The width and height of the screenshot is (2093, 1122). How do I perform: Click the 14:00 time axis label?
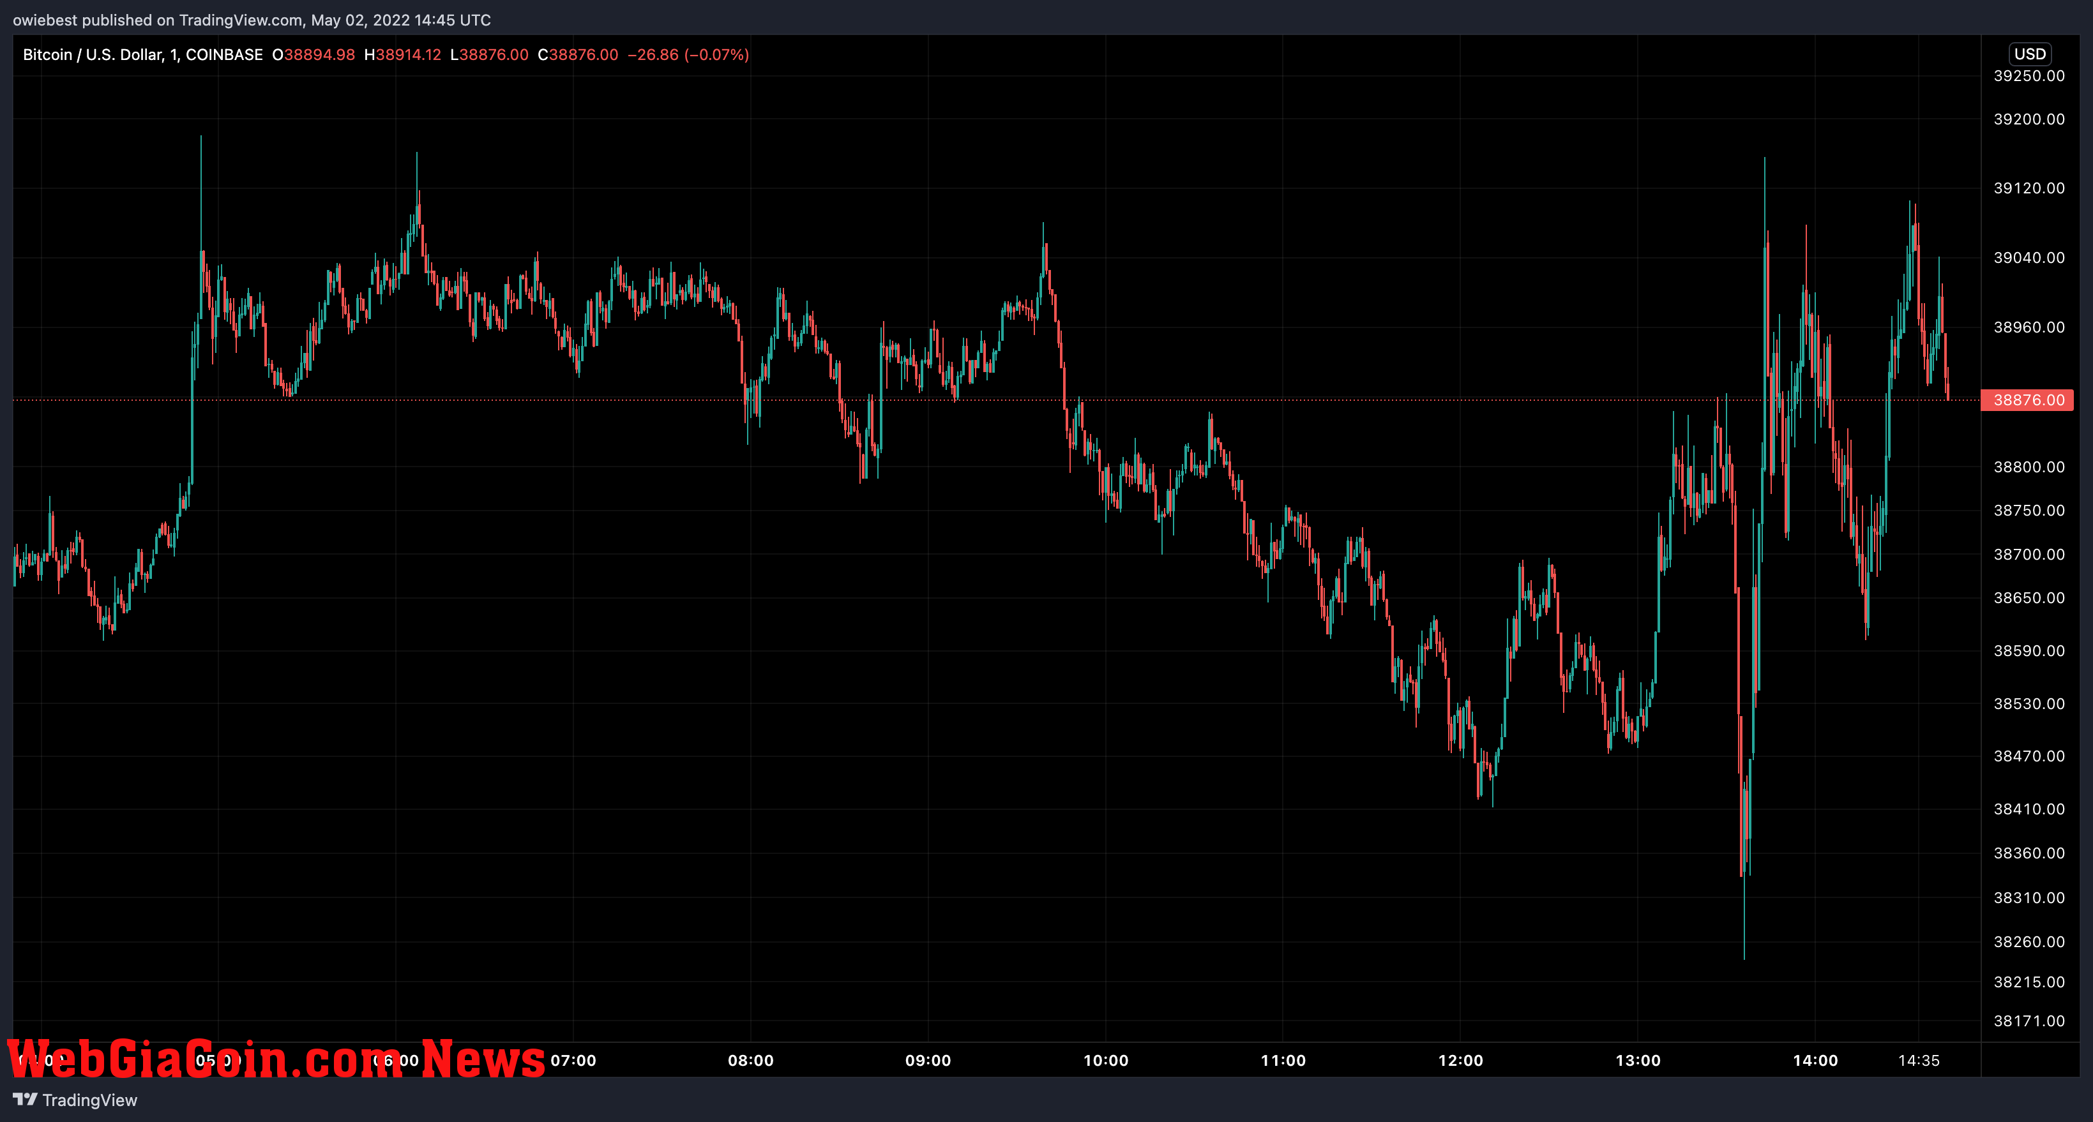[1815, 1060]
